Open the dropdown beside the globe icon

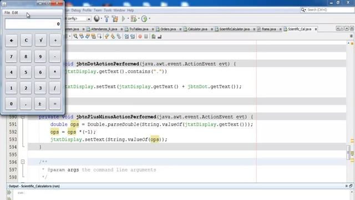pos(101,18)
